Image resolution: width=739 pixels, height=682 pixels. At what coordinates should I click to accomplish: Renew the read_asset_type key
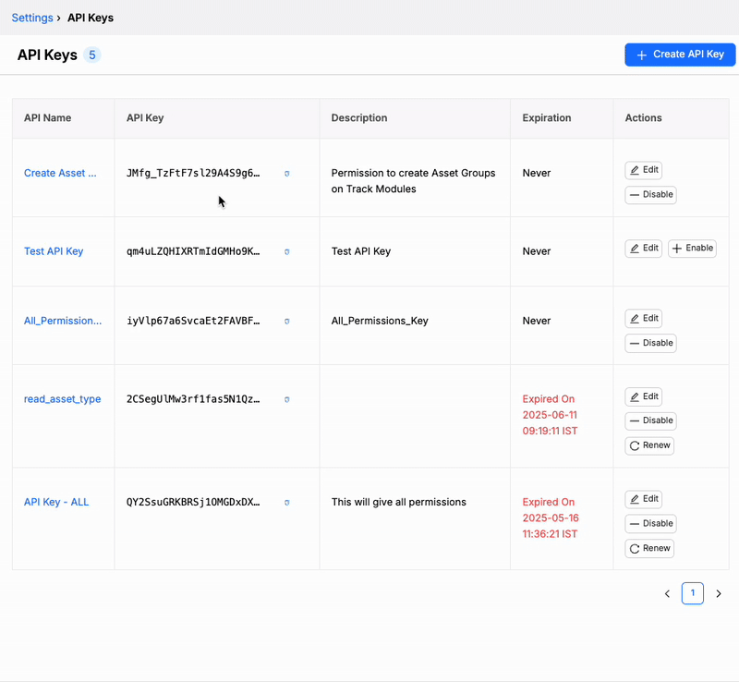[649, 445]
